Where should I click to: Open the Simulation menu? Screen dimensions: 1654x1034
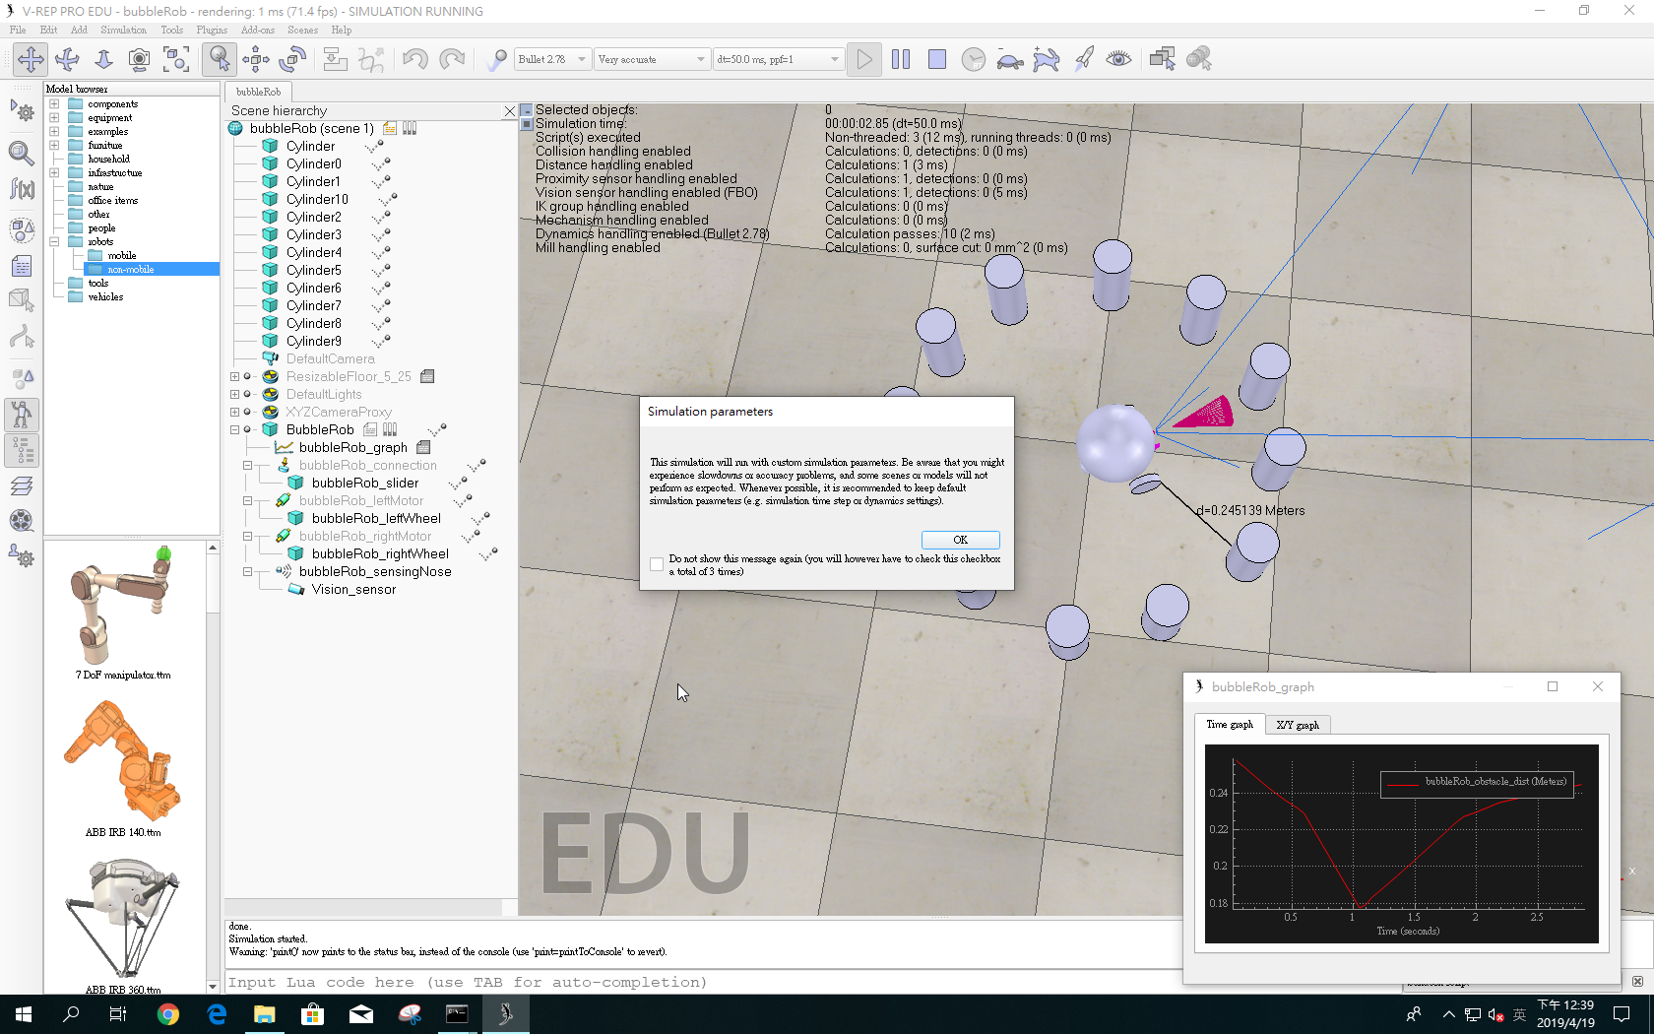pyautogui.click(x=123, y=30)
